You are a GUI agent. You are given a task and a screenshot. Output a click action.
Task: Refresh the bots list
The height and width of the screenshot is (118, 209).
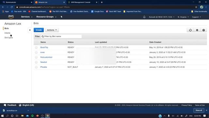point(190,30)
